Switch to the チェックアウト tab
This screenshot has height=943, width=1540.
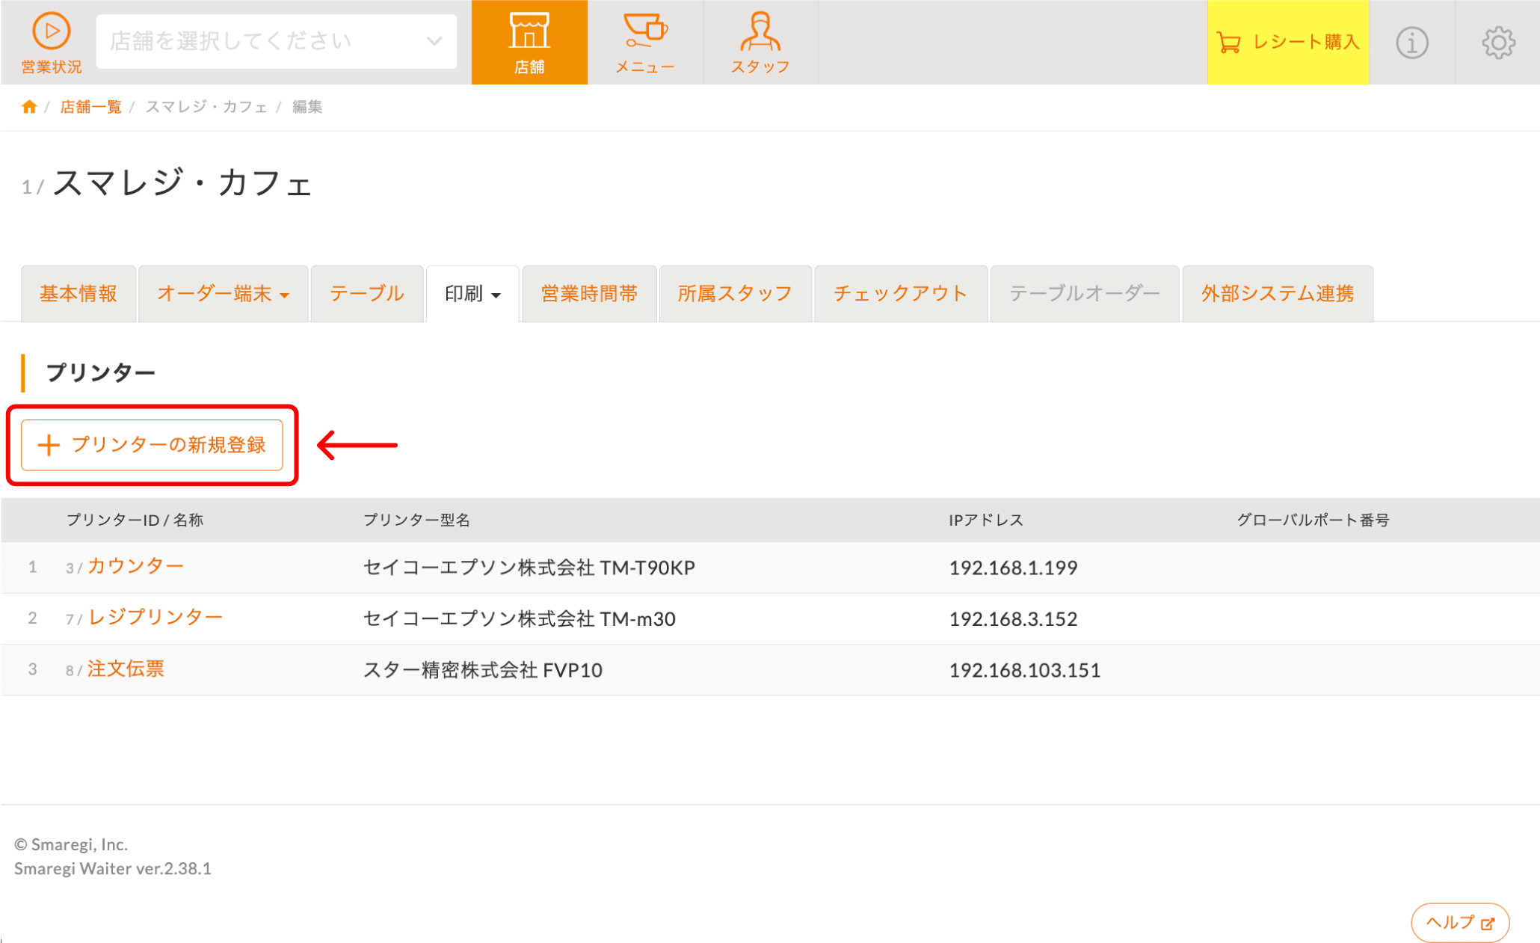tap(900, 294)
